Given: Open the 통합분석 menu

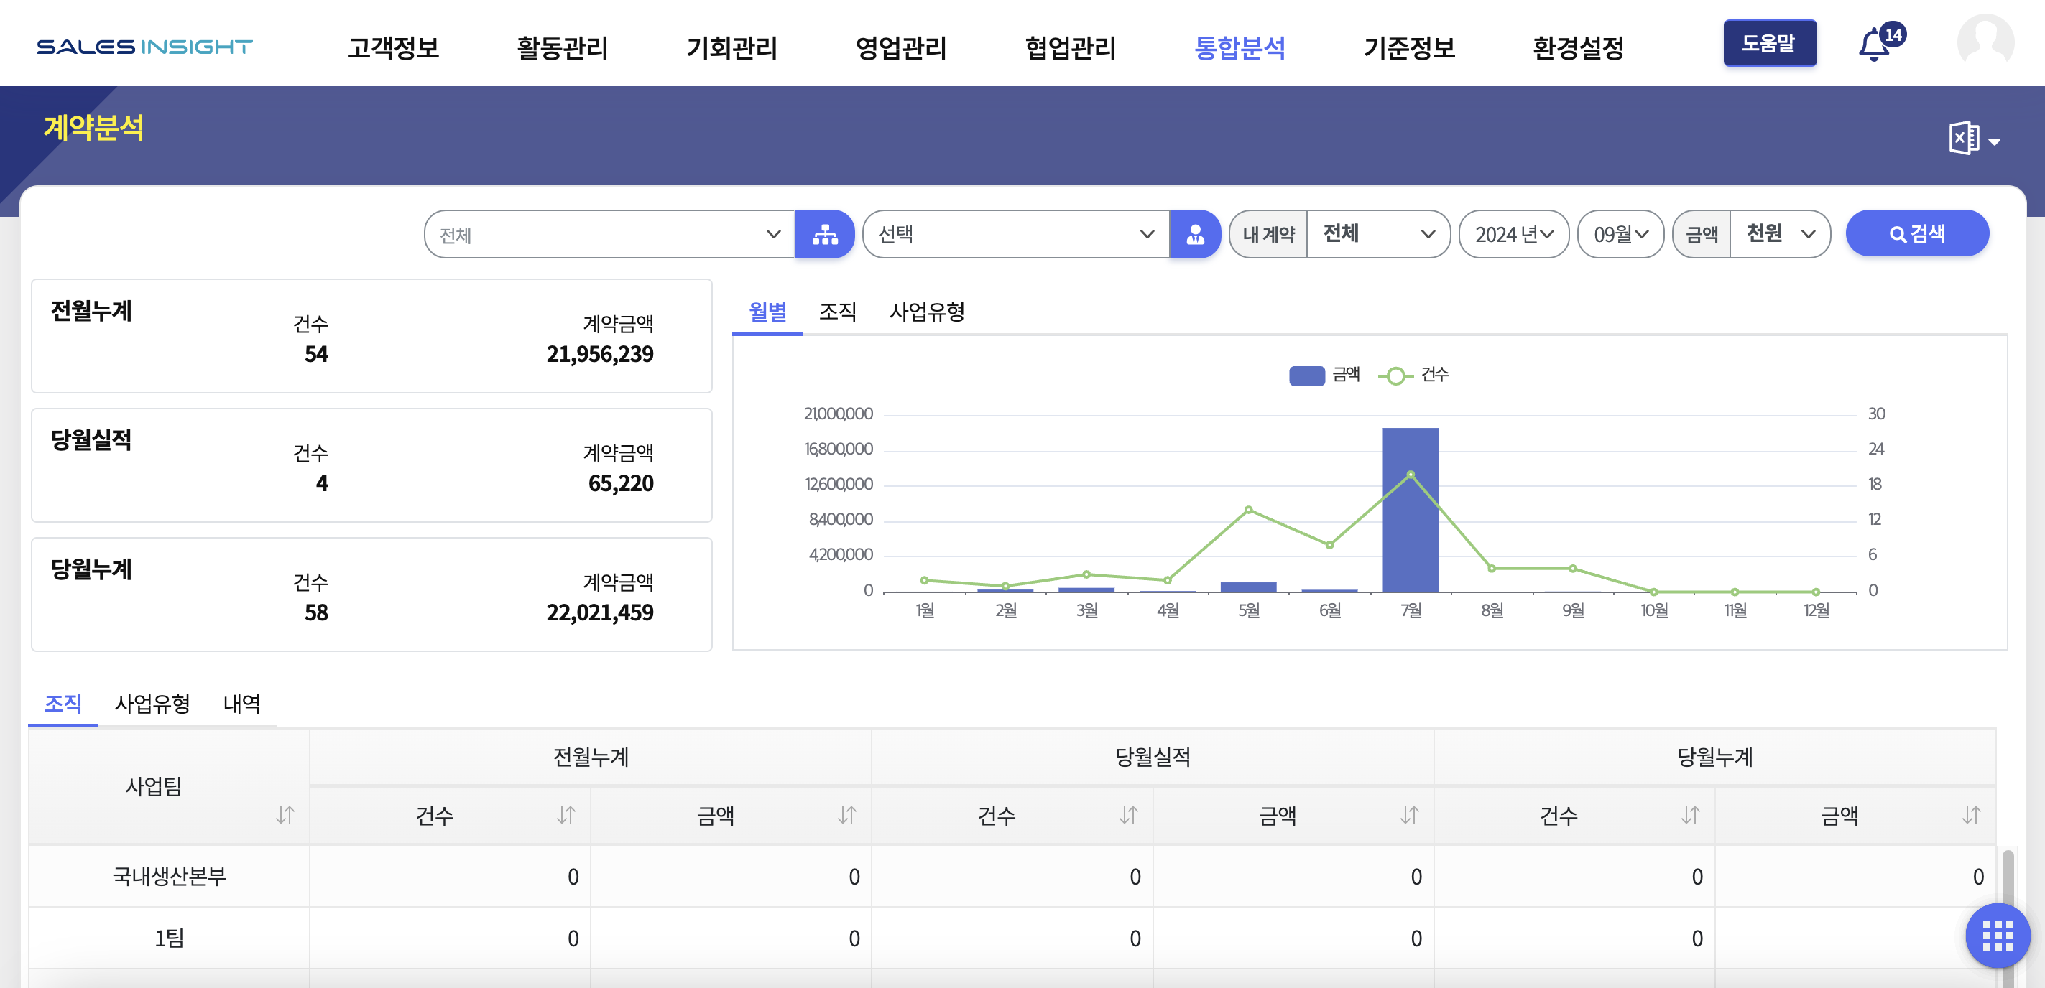Looking at the screenshot, I should tap(1240, 47).
